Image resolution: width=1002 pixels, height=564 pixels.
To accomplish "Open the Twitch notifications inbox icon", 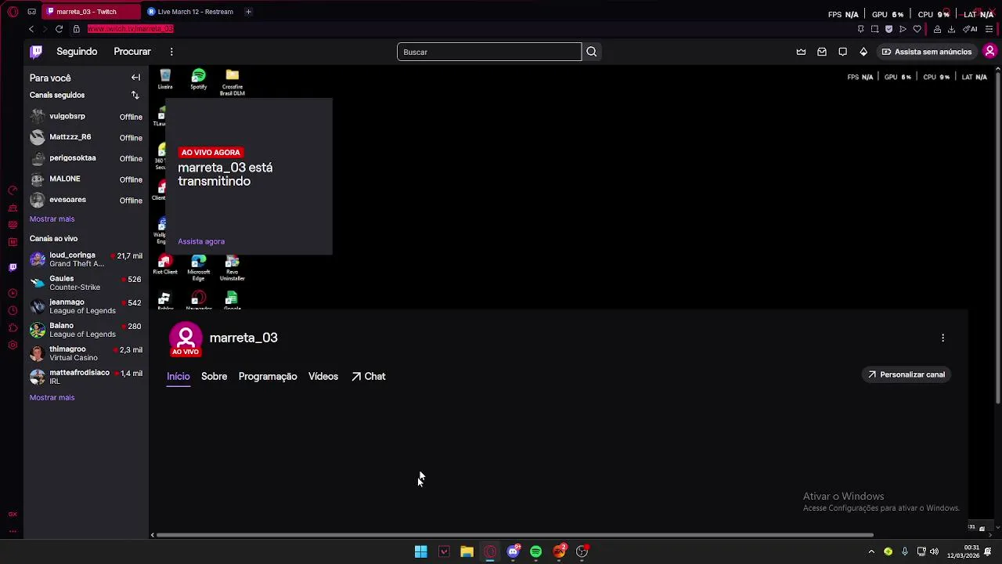I will coord(822,52).
